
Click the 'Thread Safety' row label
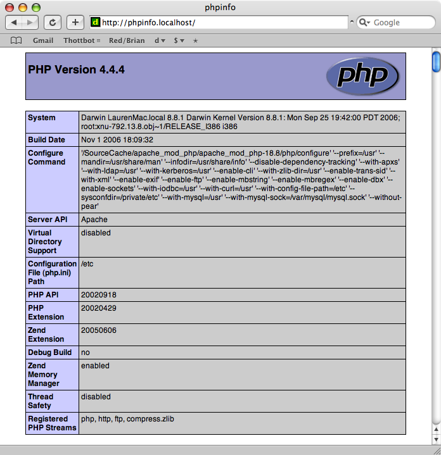tap(41, 401)
